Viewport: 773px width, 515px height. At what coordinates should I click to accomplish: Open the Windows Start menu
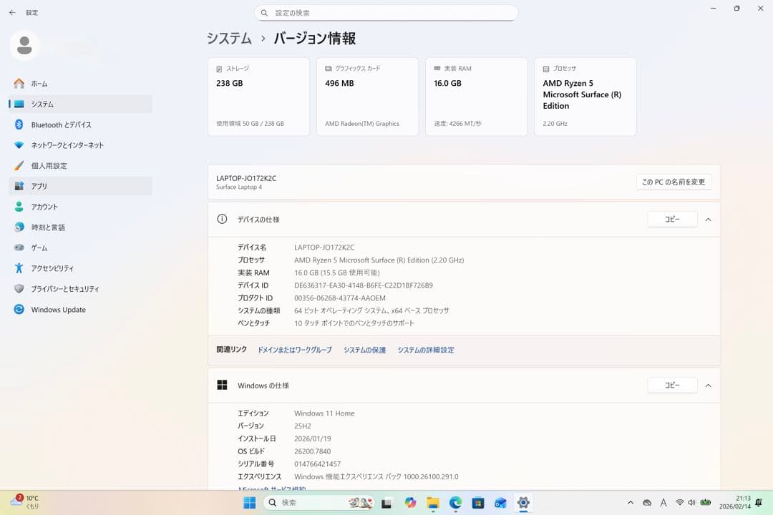point(250,503)
